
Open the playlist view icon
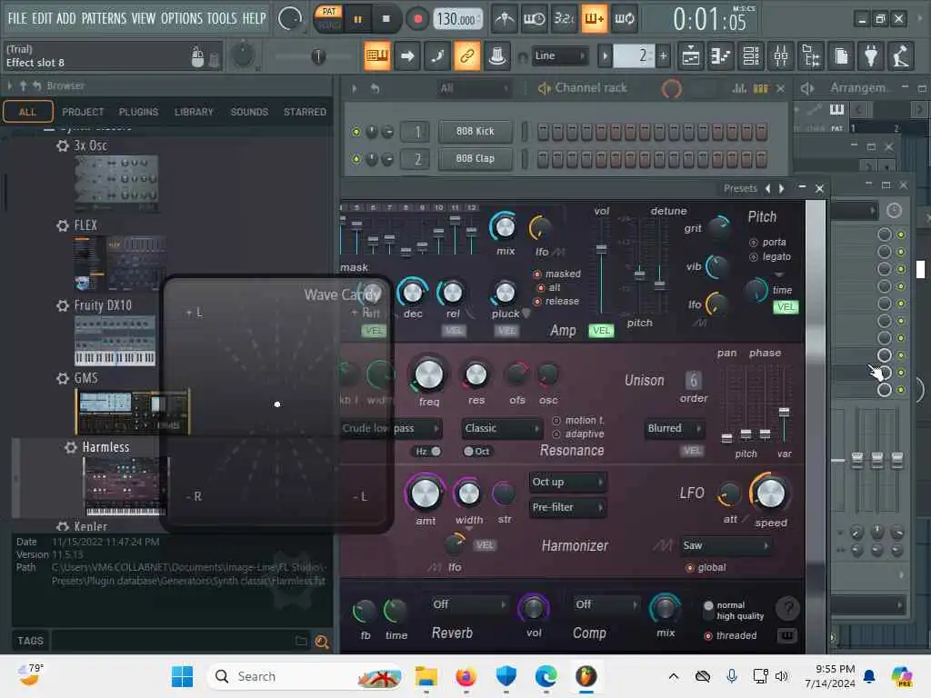pyautogui.click(x=691, y=56)
